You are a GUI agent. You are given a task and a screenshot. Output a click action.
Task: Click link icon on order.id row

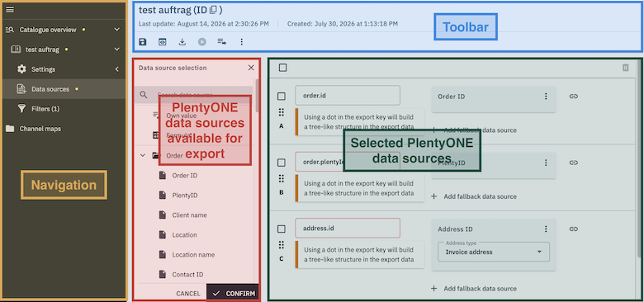[574, 96]
